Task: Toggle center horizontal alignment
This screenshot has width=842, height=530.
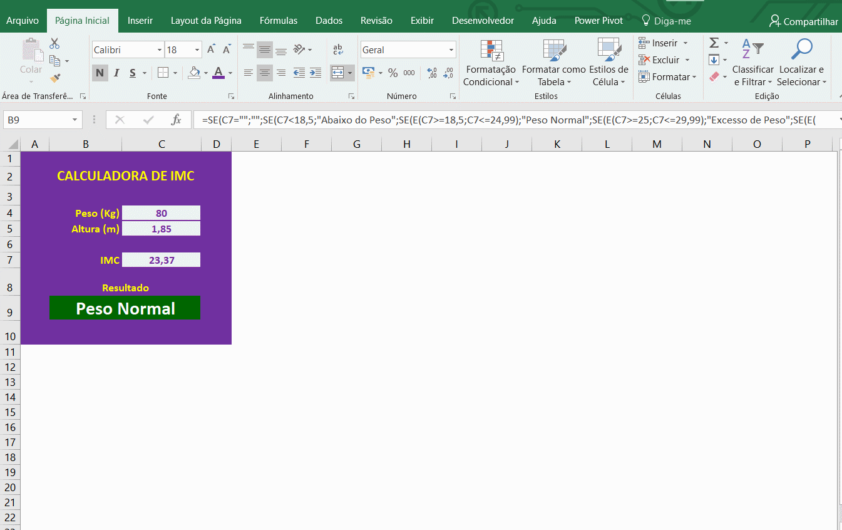Action: [x=265, y=73]
